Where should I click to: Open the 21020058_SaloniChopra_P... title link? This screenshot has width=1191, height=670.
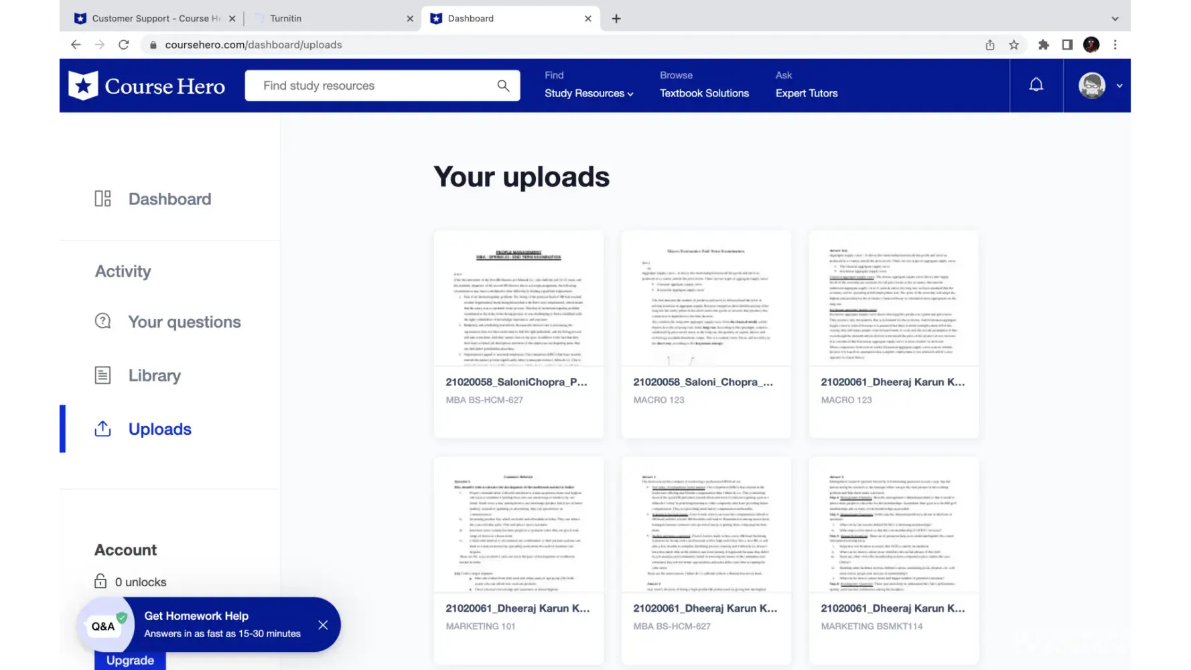point(516,382)
